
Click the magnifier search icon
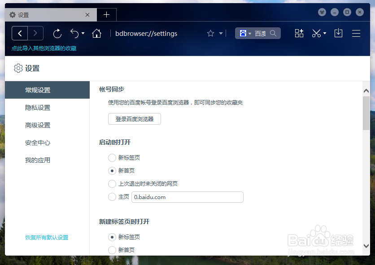pyautogui.click(x=273, y=33)
